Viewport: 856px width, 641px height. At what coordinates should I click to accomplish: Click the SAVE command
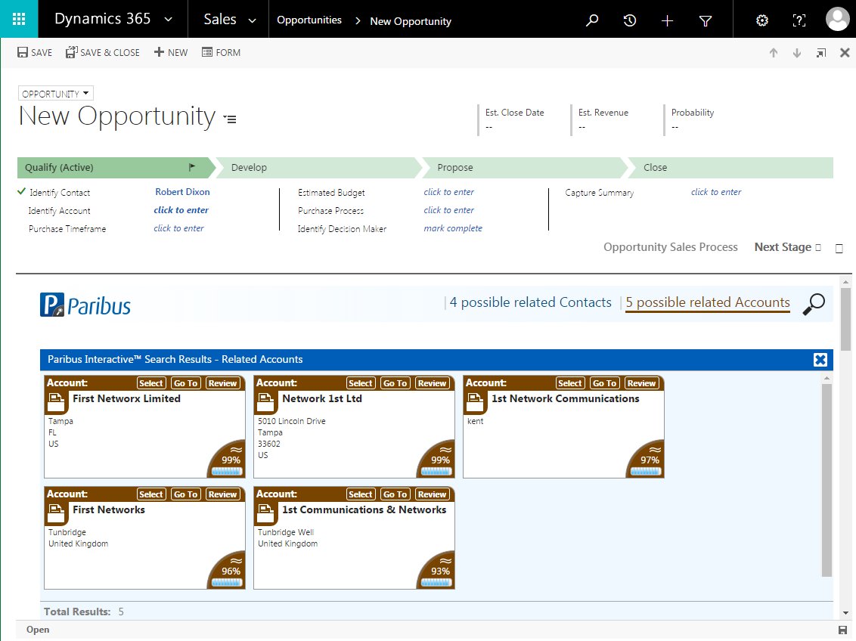click(35, 52)
